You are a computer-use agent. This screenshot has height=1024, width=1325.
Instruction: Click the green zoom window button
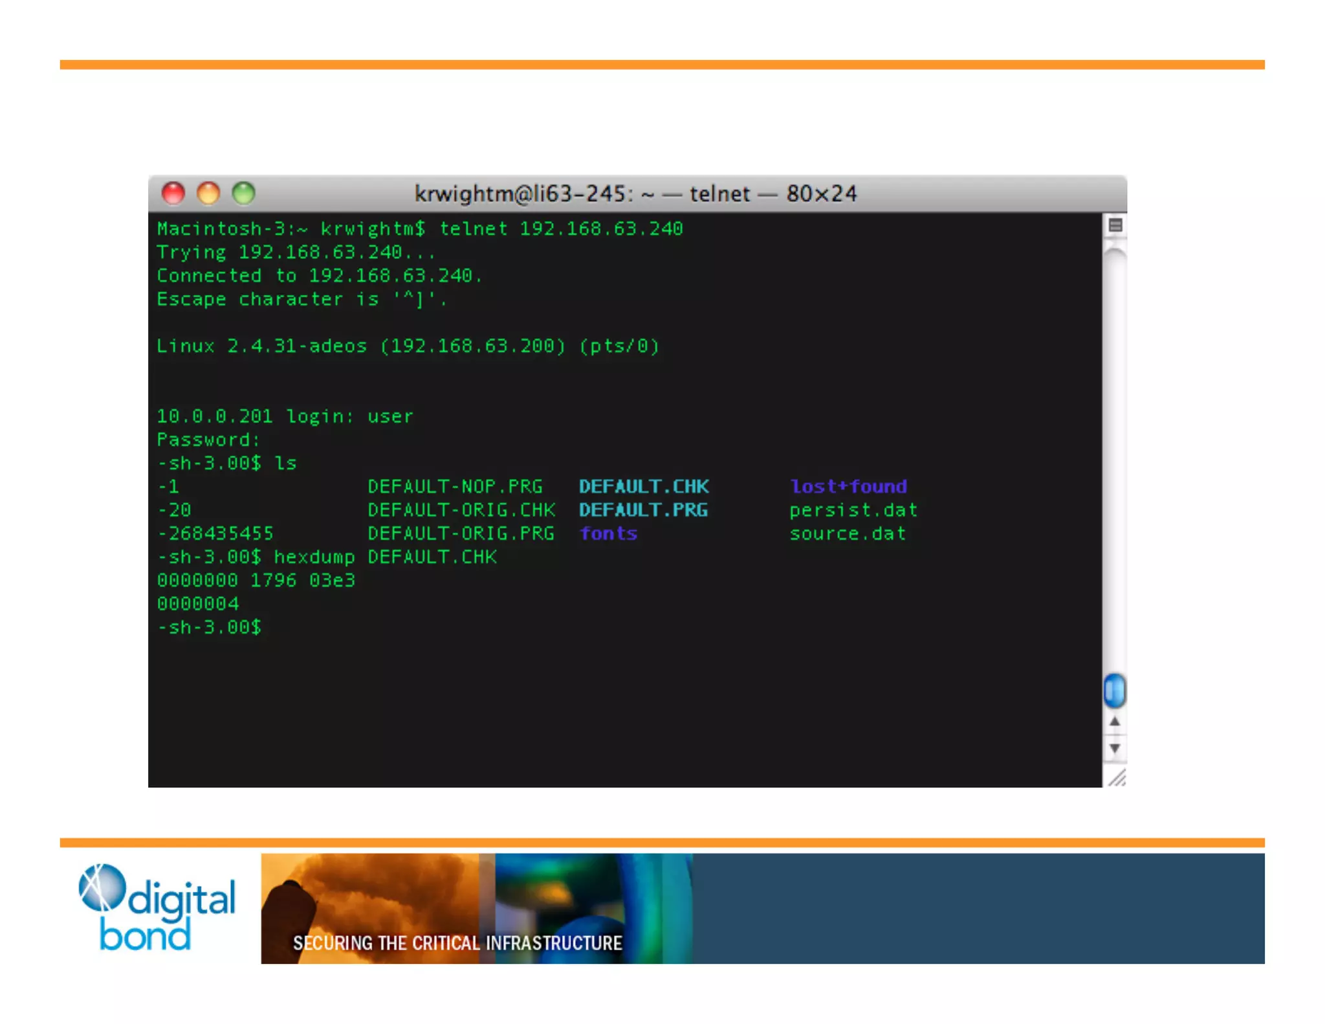244,193
